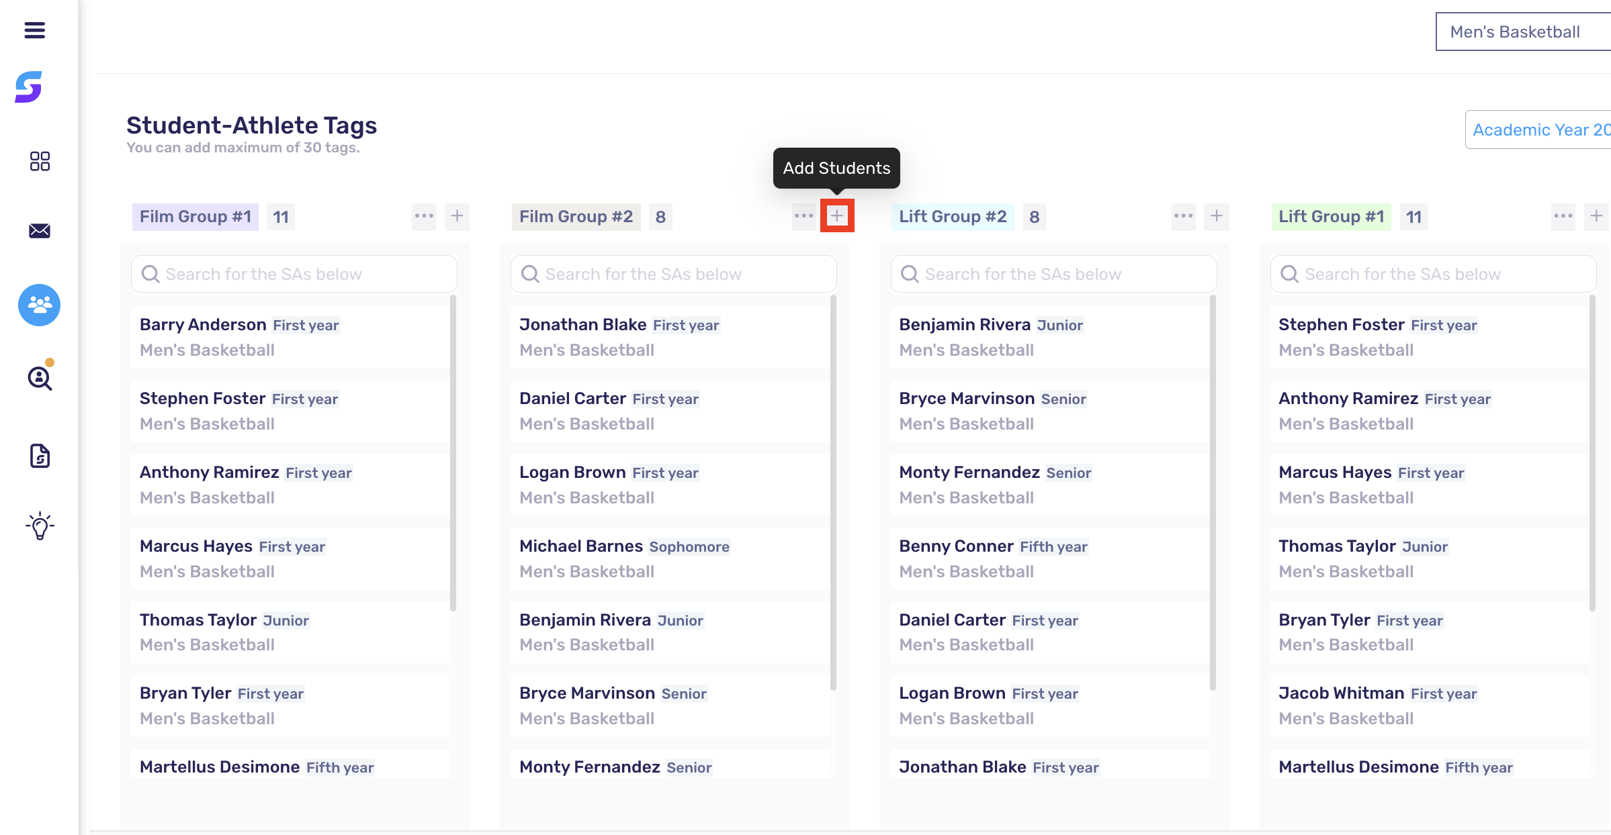Select Anthony Ramirez in Lift Group #1
Viewport: 1611px width, 835px height.
1430,411
